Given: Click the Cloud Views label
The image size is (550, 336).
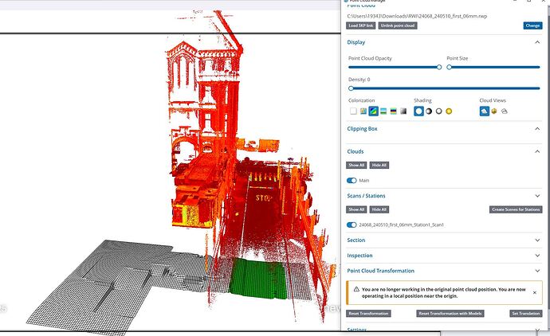Looking at the screenshot, I should click(493, 100).
